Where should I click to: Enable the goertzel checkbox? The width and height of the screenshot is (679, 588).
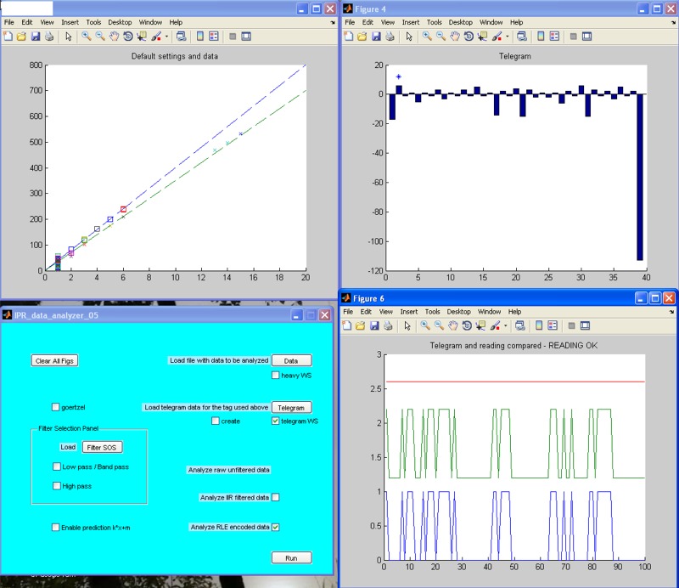pyautogui.click(x=55, y=407)
